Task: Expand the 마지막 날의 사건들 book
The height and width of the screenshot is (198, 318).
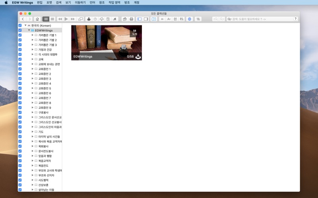Action: coord(33,137)
